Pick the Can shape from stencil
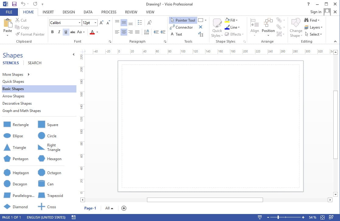This screenshot has width=340, height=221. tap(46, 184)
